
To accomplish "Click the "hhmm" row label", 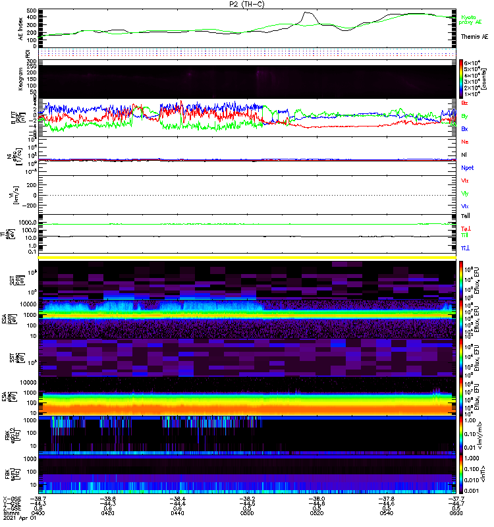I will [11, 513].
